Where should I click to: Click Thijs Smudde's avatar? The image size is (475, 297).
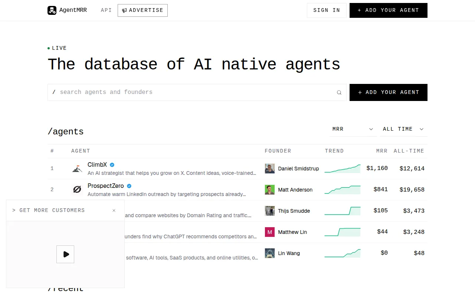coord(270,211)
